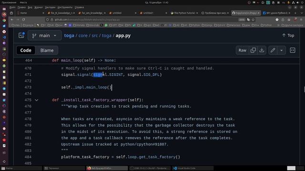
Task: Open the Терминал taskbar window
Action: pyautogui.click(x=64, y=168)
